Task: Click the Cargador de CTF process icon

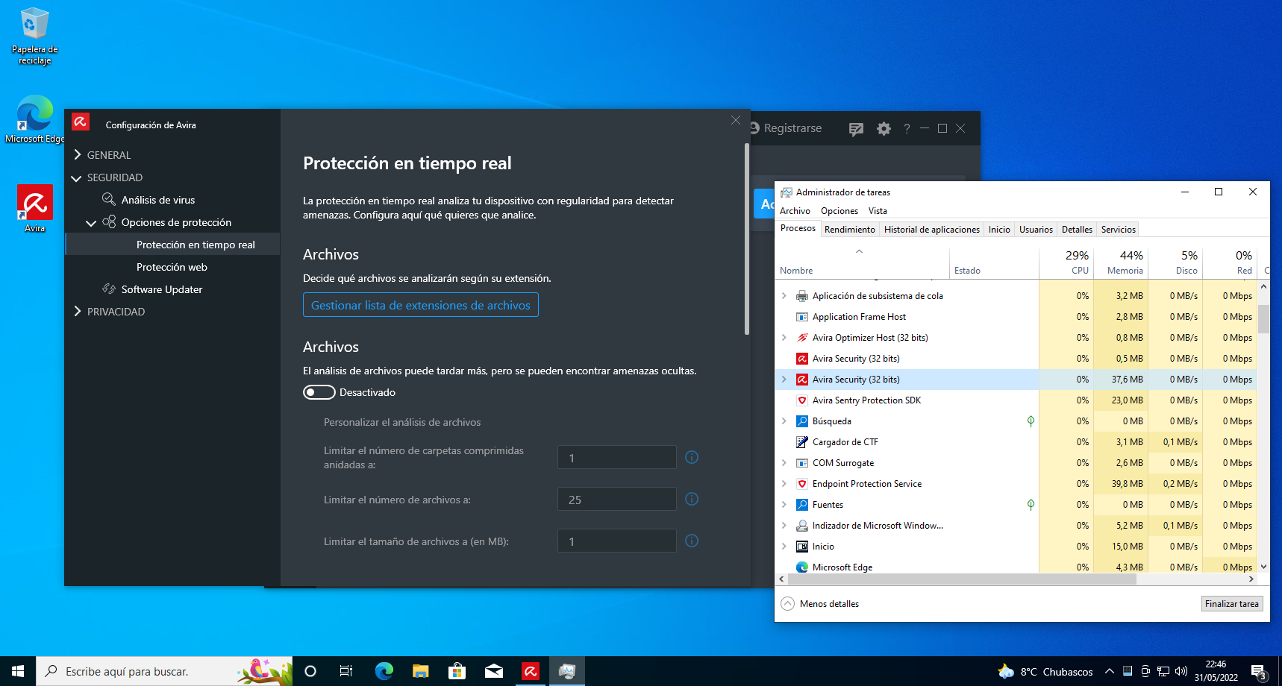Action: click(802, 442)
